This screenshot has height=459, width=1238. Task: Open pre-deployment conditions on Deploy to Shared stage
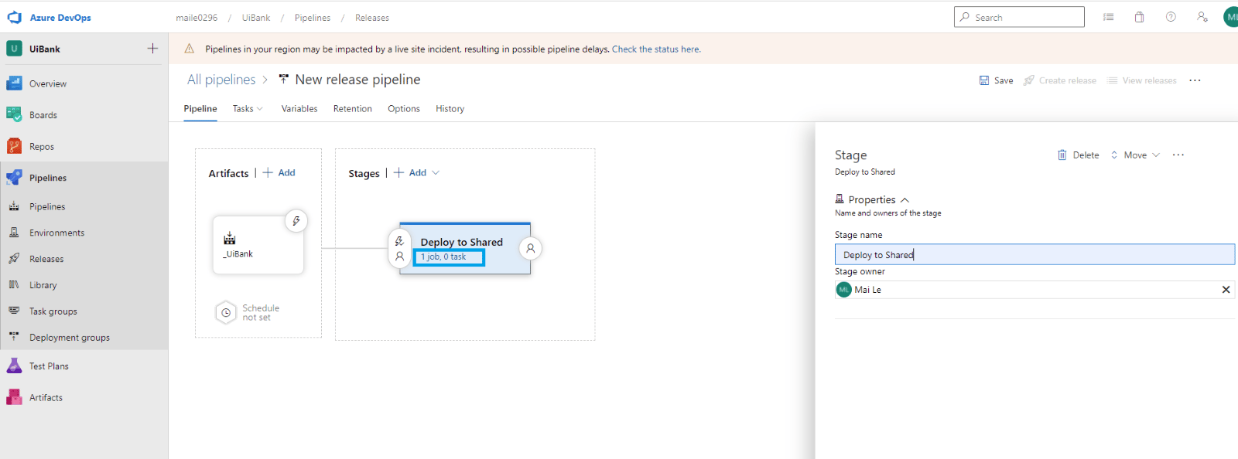[399, 248]
